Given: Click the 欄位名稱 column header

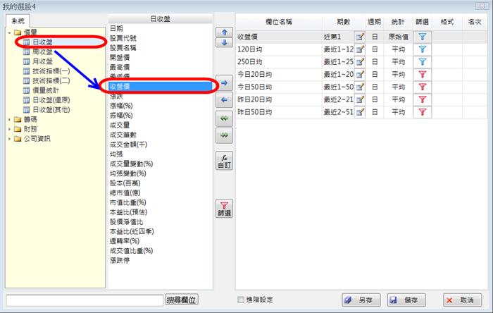Looking at the screenshot, I should [x=279, y=22].
